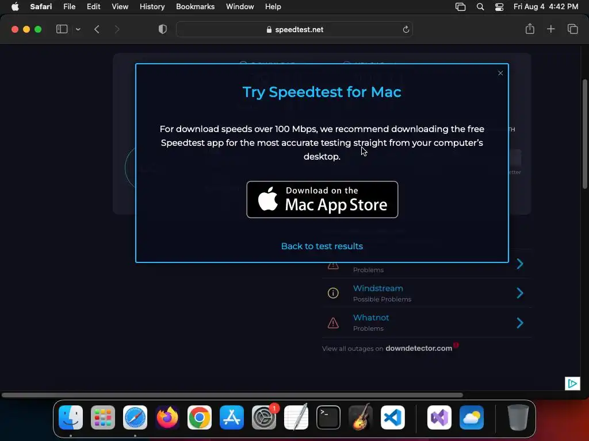
Task: Open the History menu
Action: (152, 6)
